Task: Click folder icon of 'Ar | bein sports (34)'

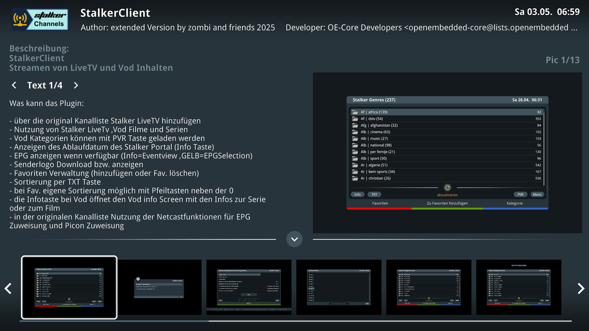Action: click(355, 171)
